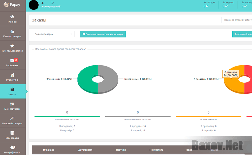Open Мои рефералы section

click(x=12, y=147)
